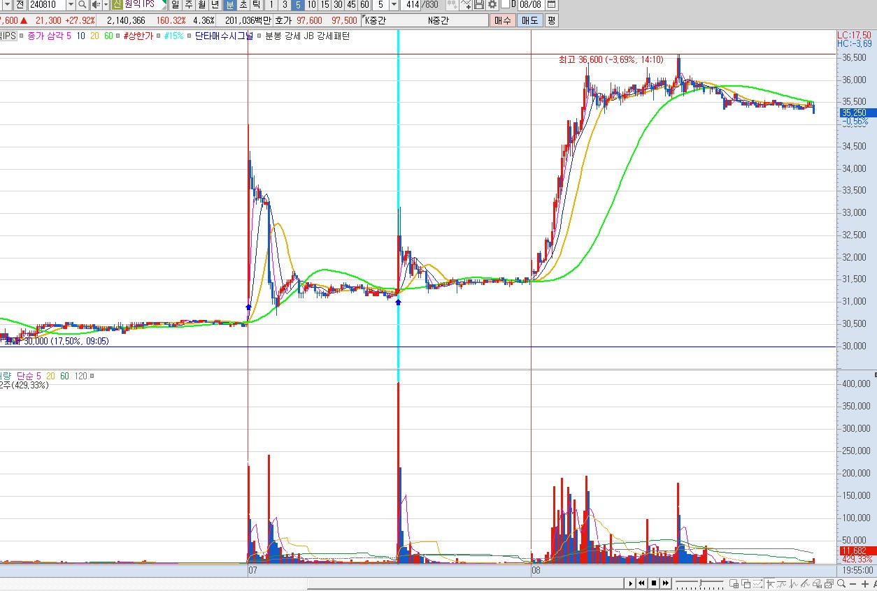The height and width of the screenshot is (591, 877).
Task: Click the dotted-frame chart area icon
Action: pyautogui.click(x=757, y=584)
